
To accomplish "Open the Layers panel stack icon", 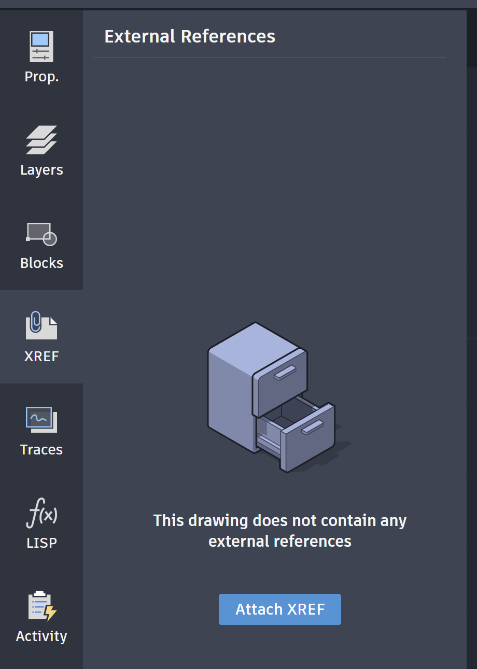I will coord(41,140).
